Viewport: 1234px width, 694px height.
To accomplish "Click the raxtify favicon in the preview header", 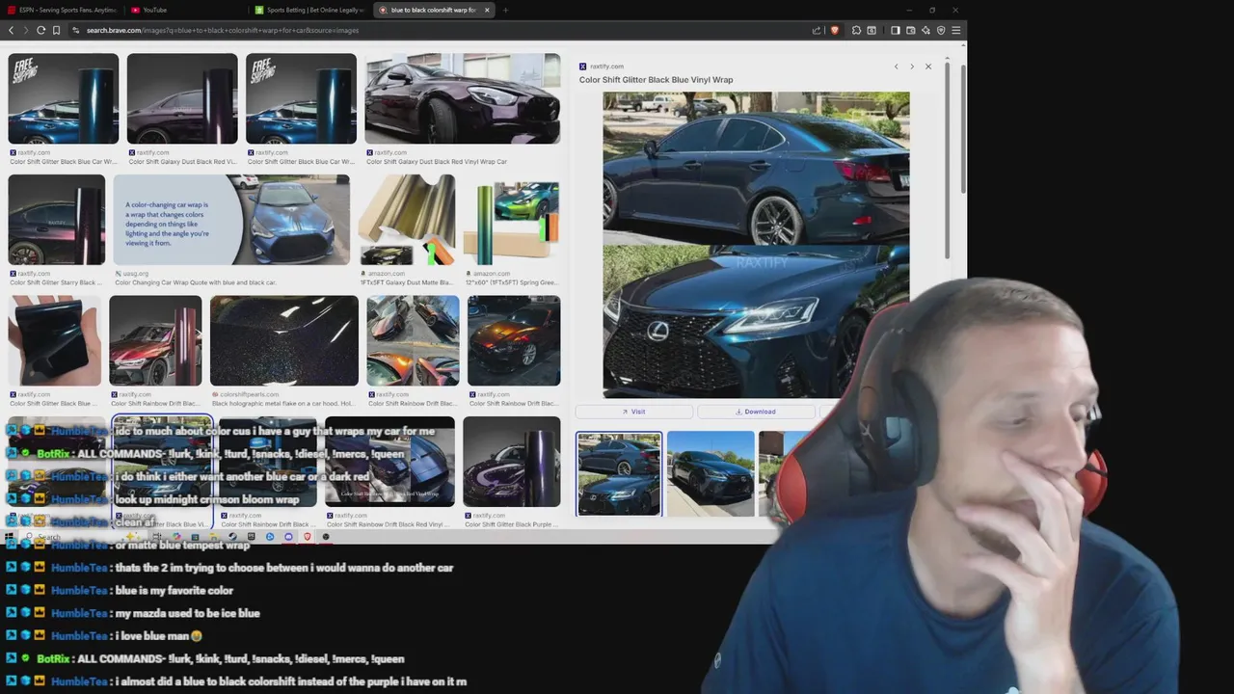I will click(x=582, y=67).
